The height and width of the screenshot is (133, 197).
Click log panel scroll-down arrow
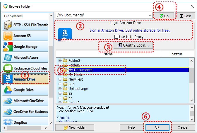click(x=192, y=119)
